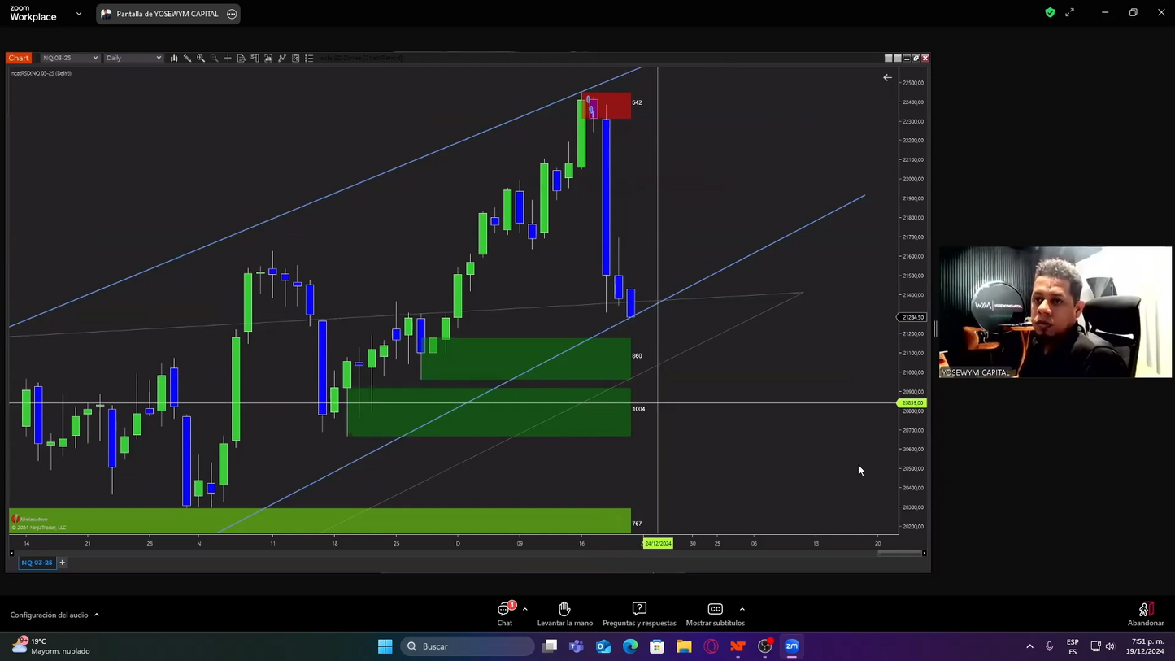Add a new chart tab with plus
1175x661 pixels.
pos(62,563)
